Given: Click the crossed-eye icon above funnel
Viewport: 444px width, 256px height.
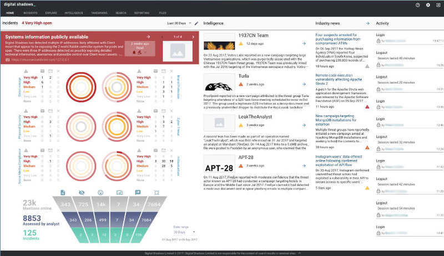Looking at the screenshot, I should point(82,192).
